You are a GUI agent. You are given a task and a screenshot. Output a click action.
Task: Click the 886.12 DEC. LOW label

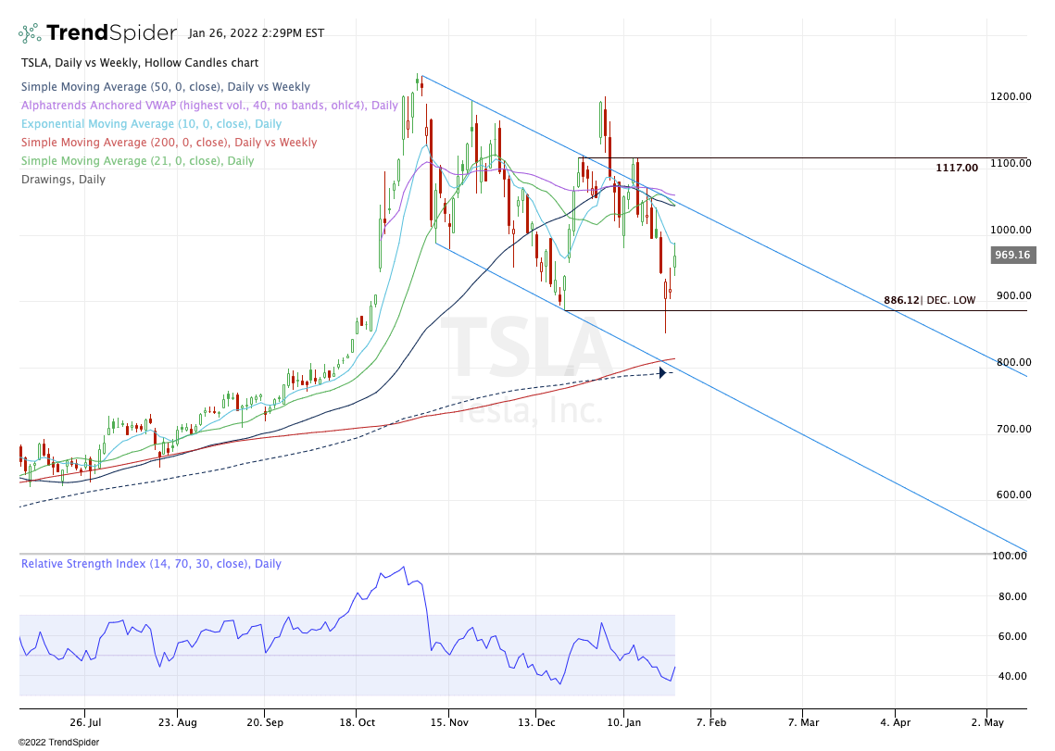(x=929, y=300)
